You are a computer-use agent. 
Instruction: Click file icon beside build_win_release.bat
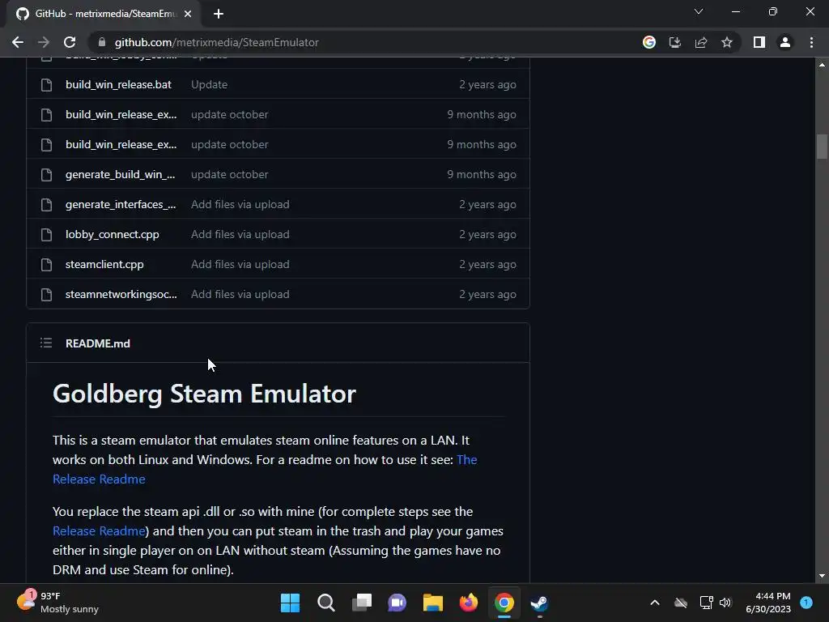46,84
